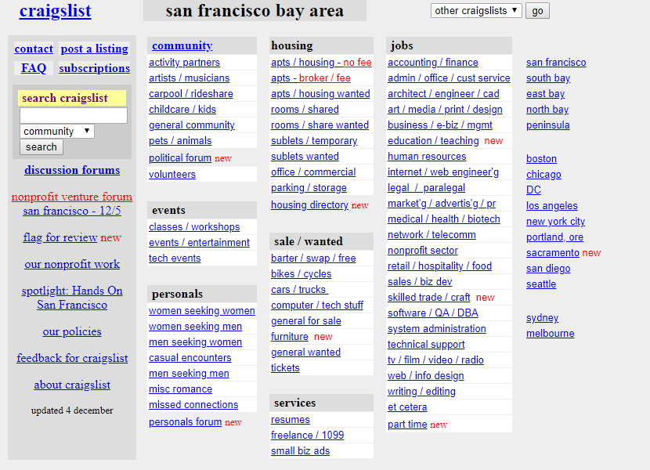Open 'our nonprofit work' link
The width and height of the screenshot is (650, 470).
click(72, 264)
